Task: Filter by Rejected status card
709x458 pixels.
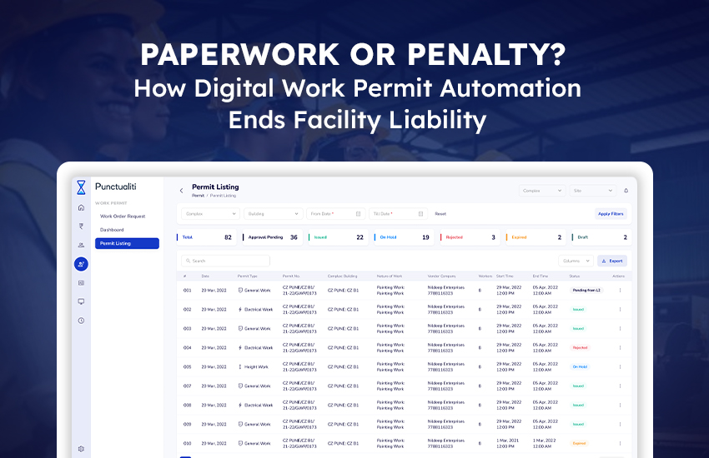Action: [x=470, y=237]
